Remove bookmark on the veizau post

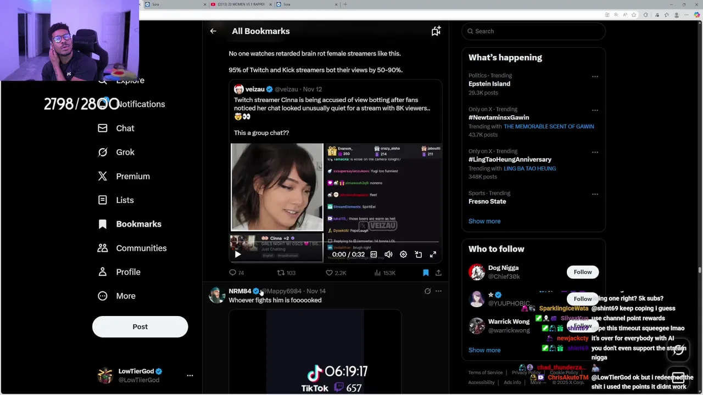point(426,273)
